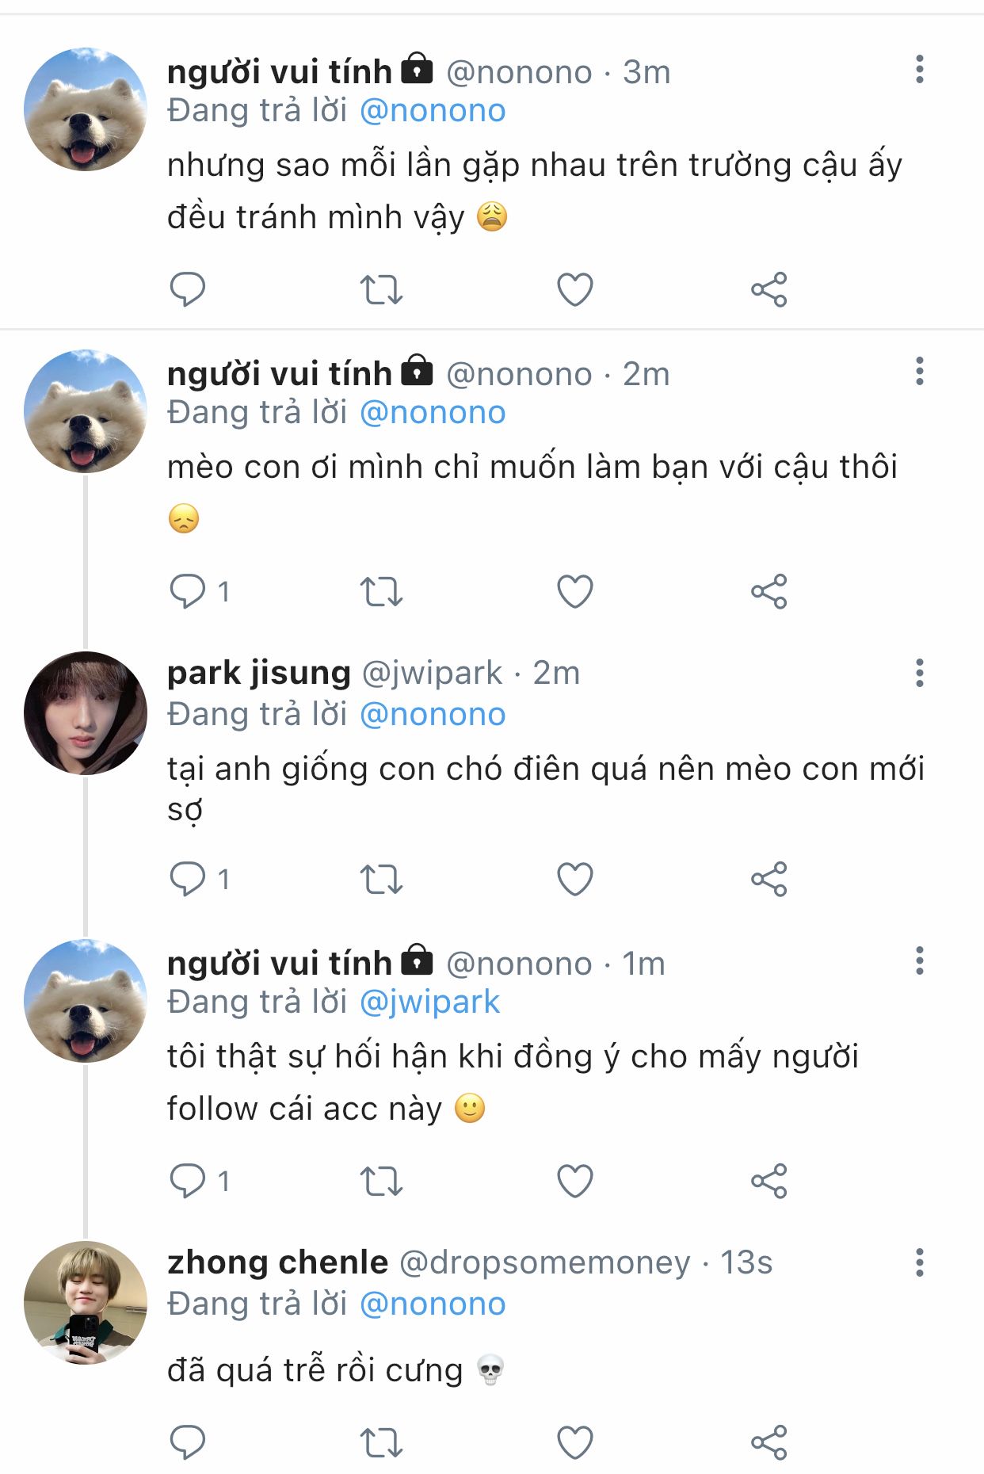Open the @jwipark mention link
Viewport: 984px width, 1474px height.
click(x=429, y=1002)
